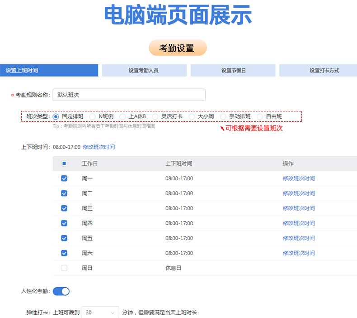The width and height of the screenshot is (357, 318).
Task: Select 手动排班 radio option
Action: point(223,117)
